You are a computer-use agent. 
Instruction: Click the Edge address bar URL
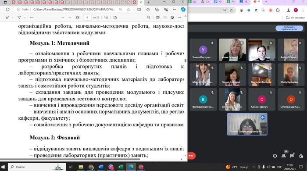coord(74,9)
